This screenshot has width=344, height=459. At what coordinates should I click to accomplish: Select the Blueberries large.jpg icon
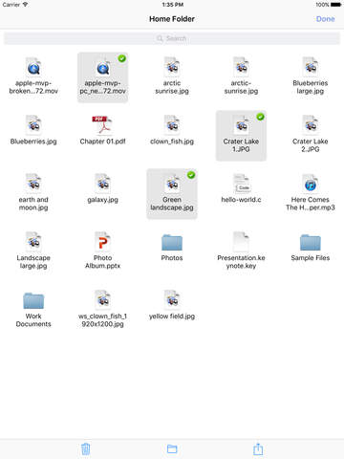pos(311,67)
